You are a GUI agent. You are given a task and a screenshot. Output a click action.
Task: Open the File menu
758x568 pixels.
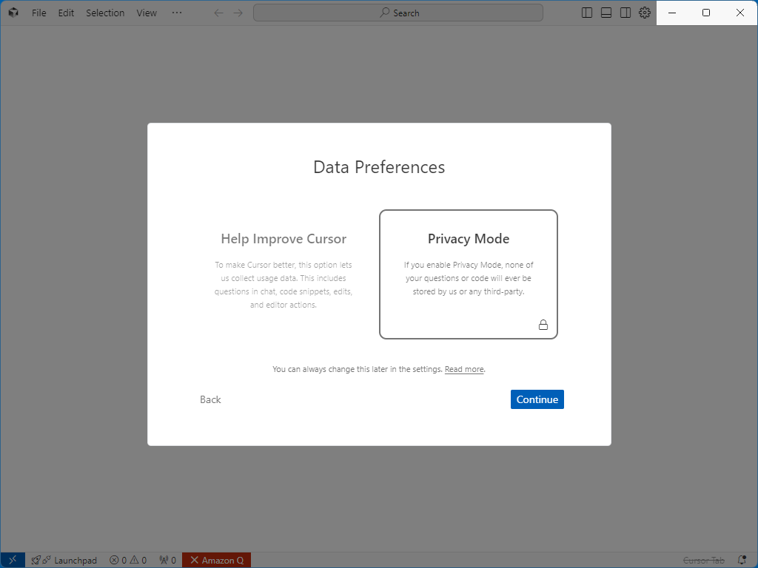click(x=38, y=13)
